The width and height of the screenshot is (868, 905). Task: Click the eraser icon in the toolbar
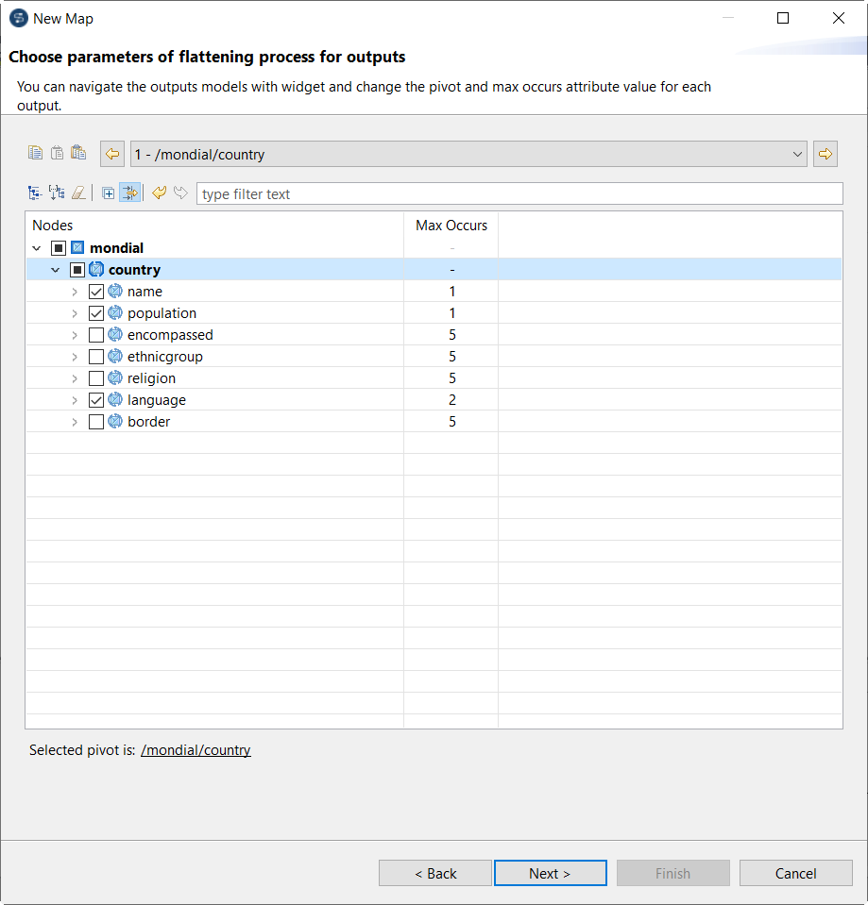click(x=78, y=193)
